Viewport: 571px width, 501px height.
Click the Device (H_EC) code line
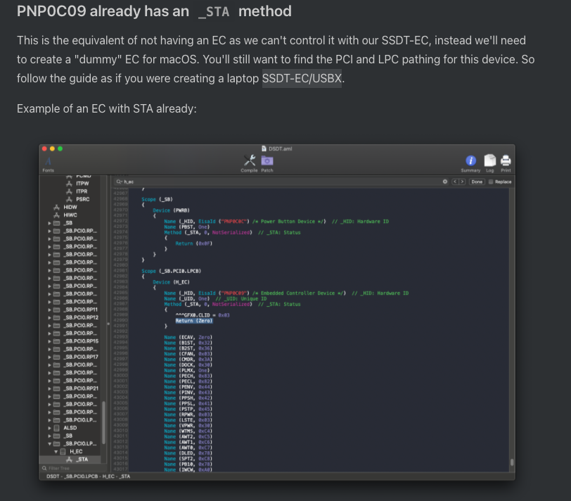[x=171, y=282]
